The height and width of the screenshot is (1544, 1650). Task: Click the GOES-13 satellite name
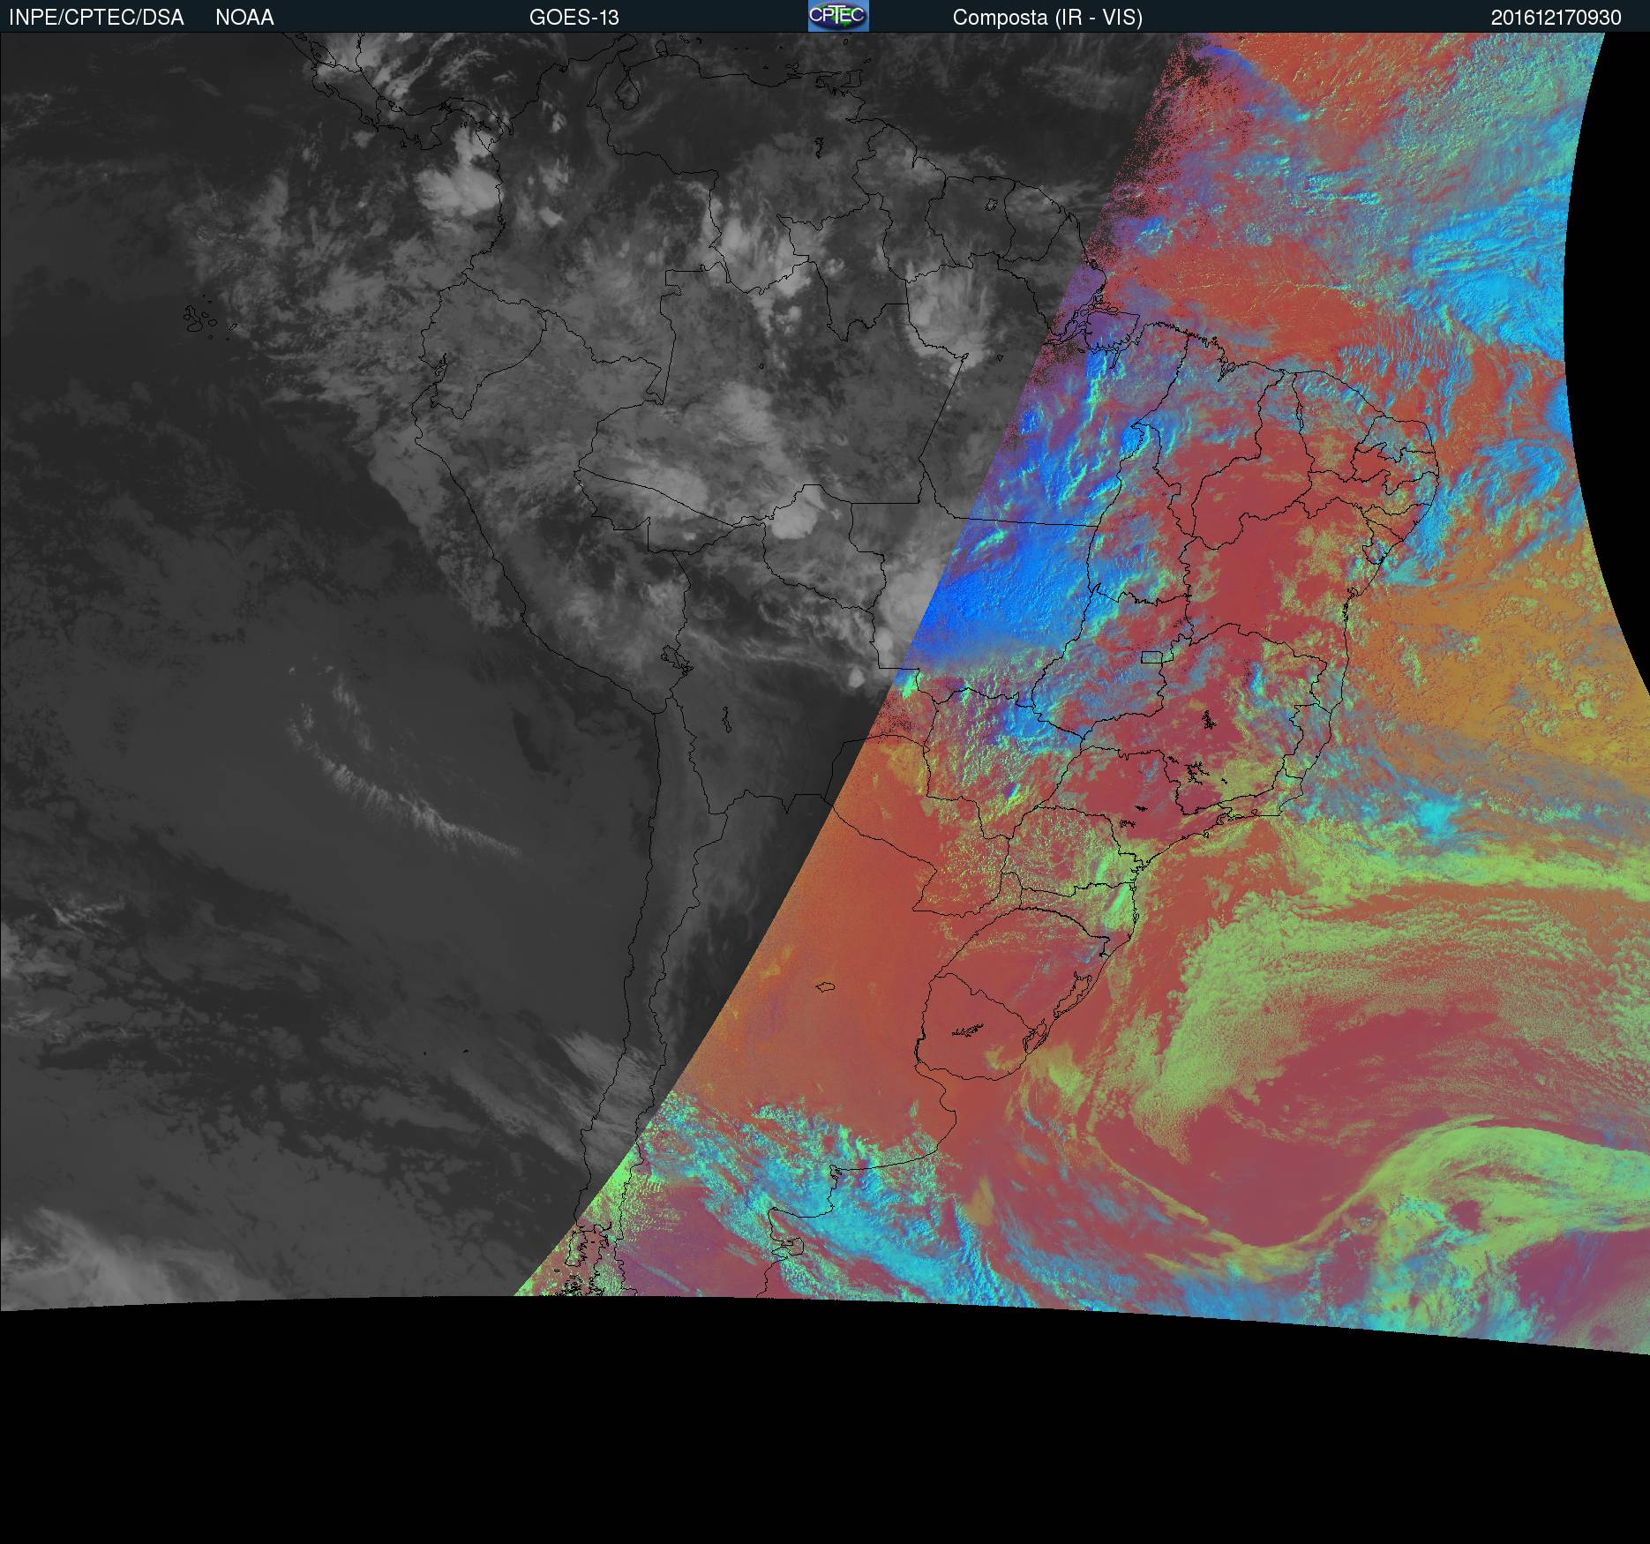tap(574, 18)
